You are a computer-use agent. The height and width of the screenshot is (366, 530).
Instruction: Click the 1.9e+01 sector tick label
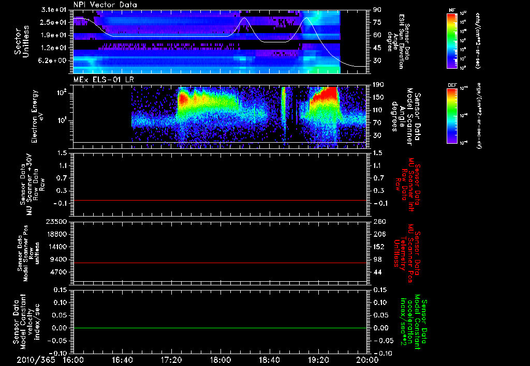(55, 35)
